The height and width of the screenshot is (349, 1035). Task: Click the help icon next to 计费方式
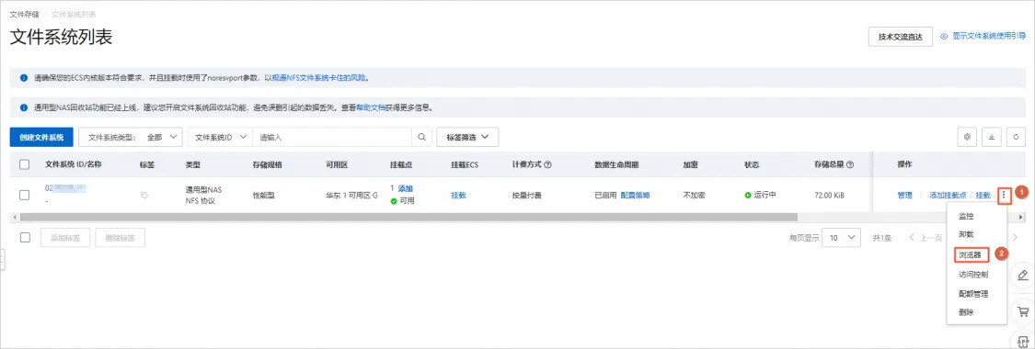(x=548, y=164)
